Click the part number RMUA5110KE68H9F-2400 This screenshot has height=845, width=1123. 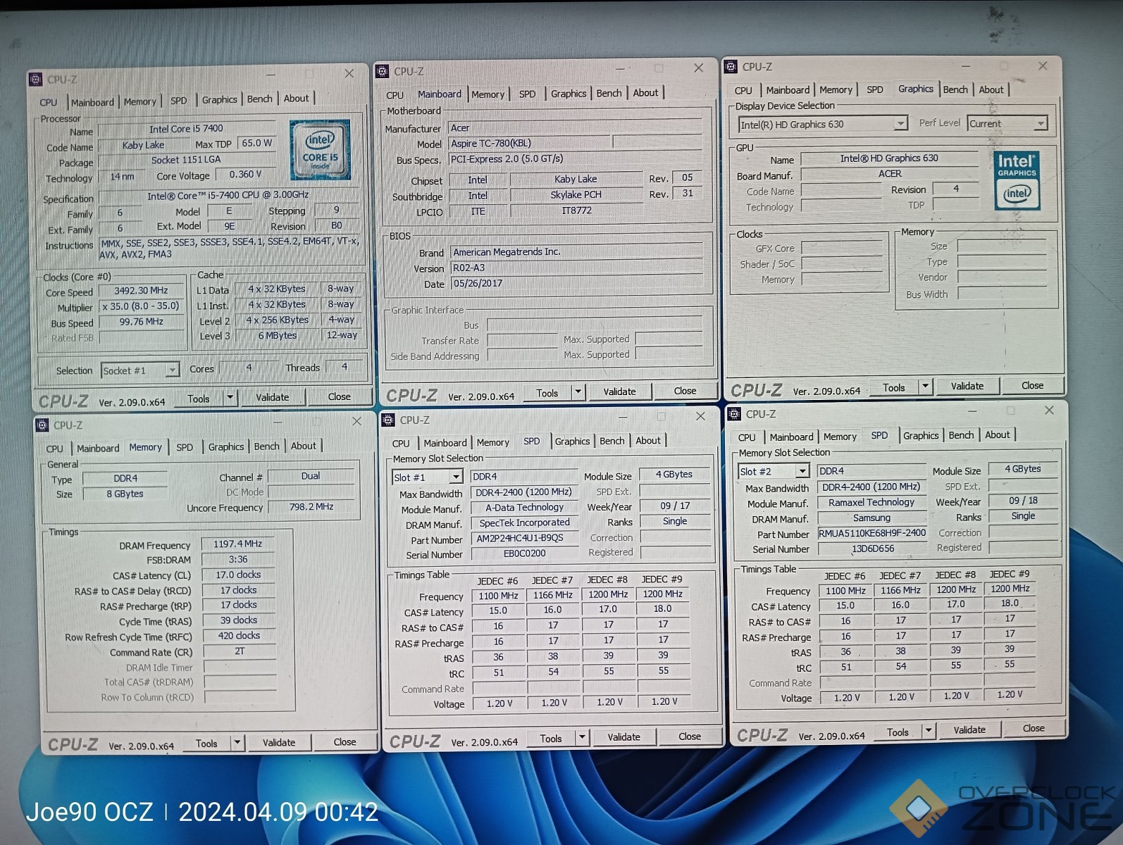point(871,533)
